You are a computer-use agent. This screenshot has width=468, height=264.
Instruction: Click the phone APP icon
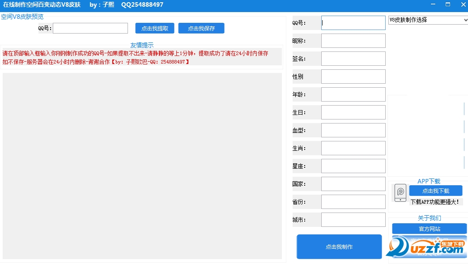(x=400, y=193)
